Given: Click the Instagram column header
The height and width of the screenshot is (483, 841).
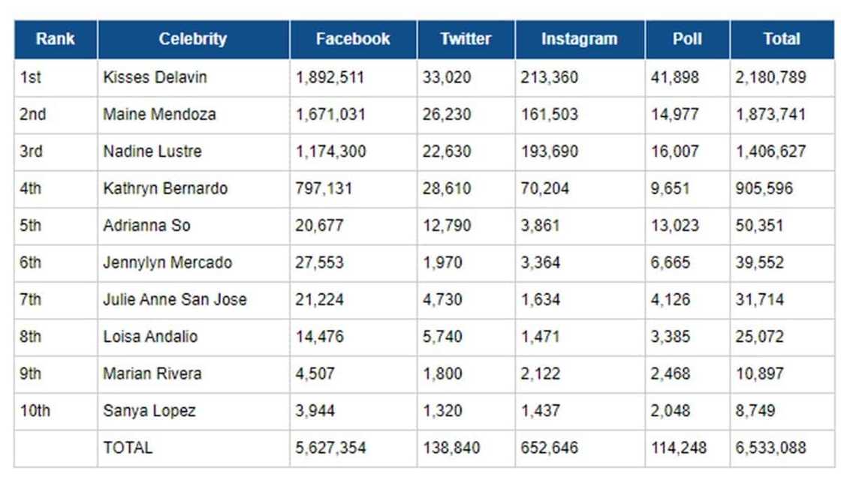Looking at the screenshot, I should (579, 39).
